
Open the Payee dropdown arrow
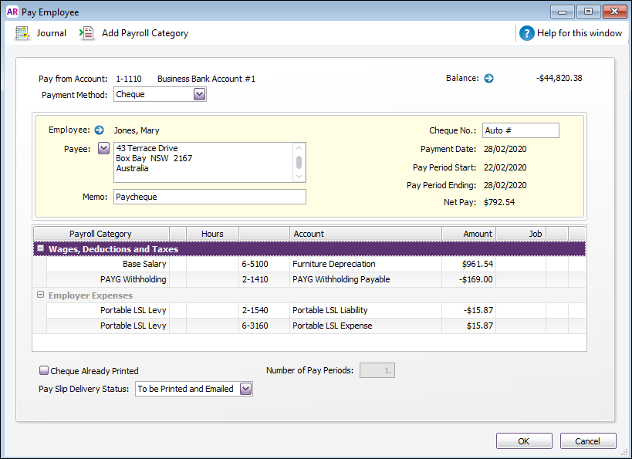click(103, 149)
